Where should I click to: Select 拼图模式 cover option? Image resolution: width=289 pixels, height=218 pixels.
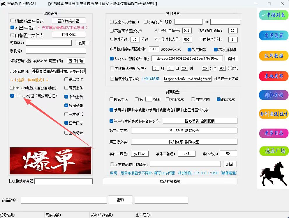pos(168,99)
